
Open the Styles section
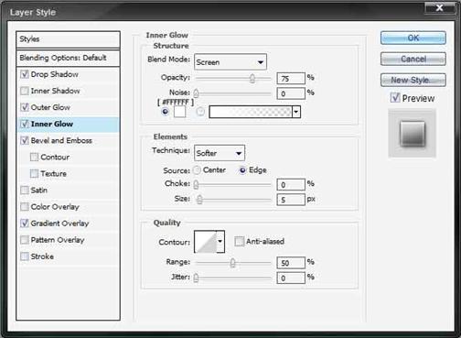68,39
